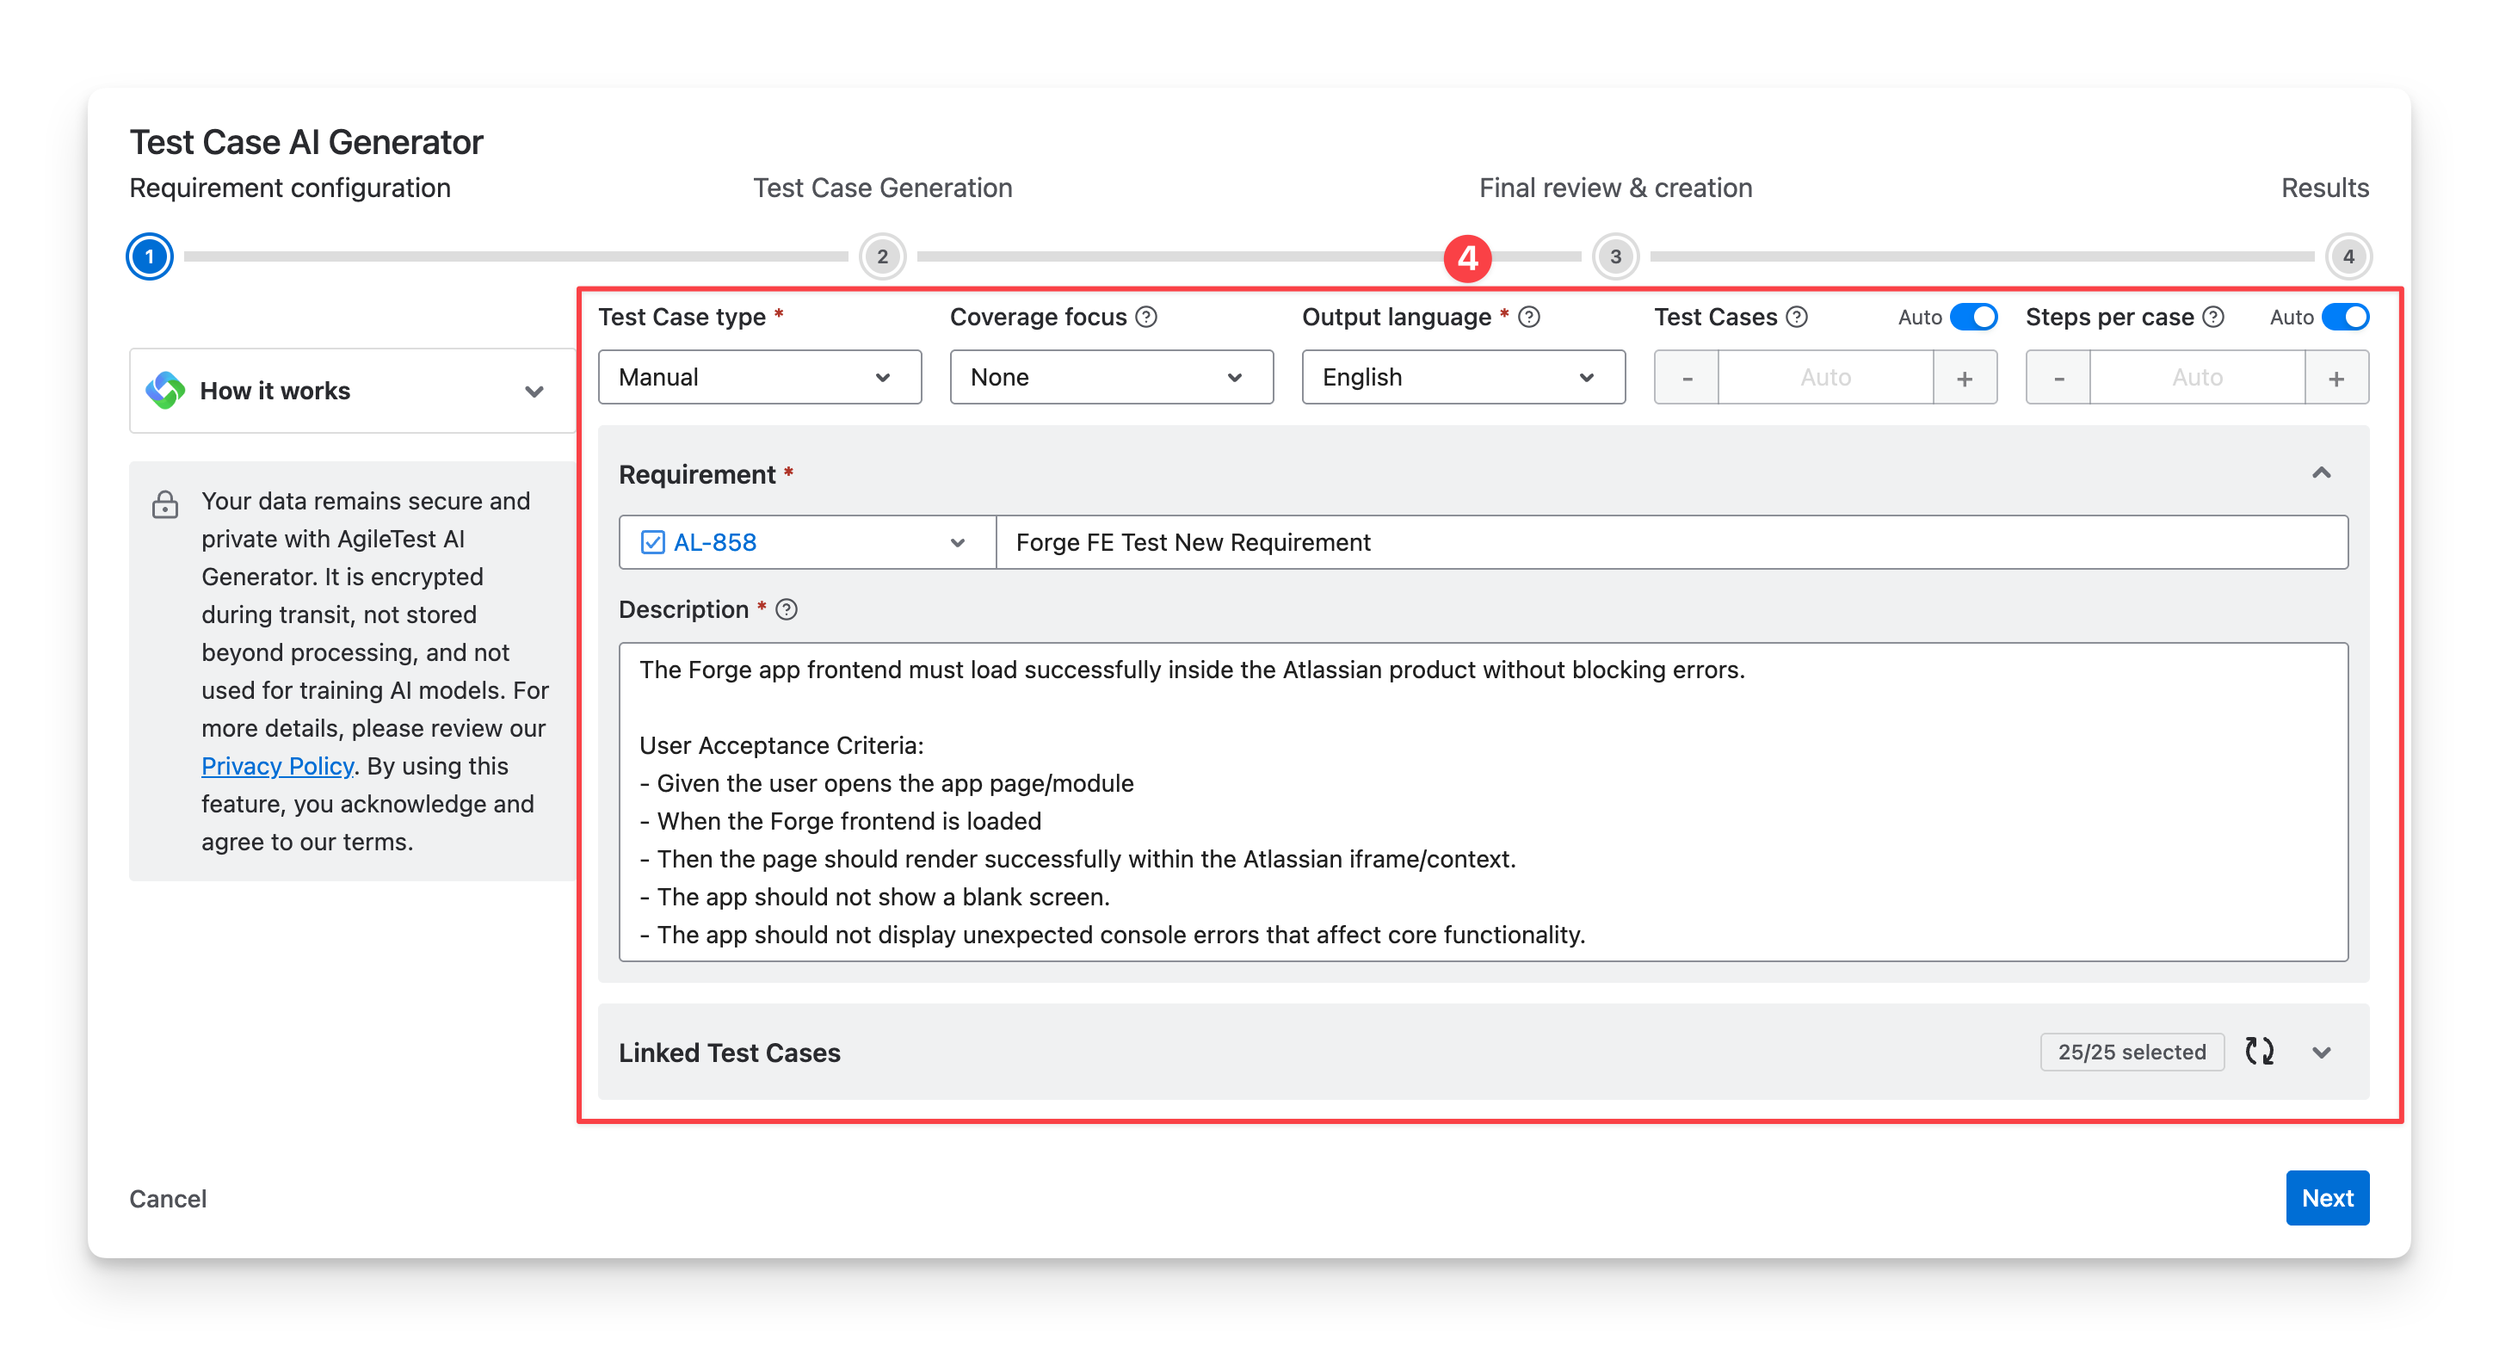
Task: Cancel the Test Case AI Generator
Action: (168, 1199)
